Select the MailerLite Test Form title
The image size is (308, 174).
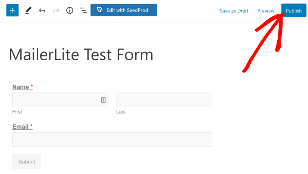pos(81,55)
